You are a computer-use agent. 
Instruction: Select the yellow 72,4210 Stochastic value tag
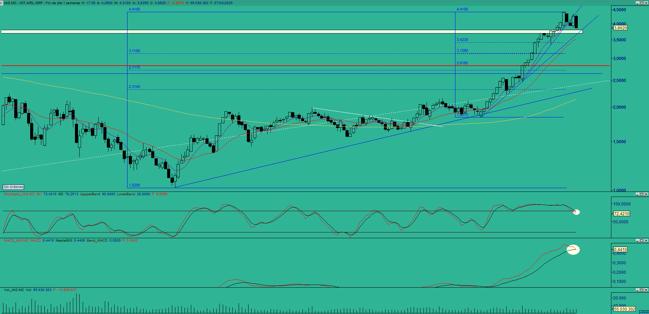click(622, 214)
